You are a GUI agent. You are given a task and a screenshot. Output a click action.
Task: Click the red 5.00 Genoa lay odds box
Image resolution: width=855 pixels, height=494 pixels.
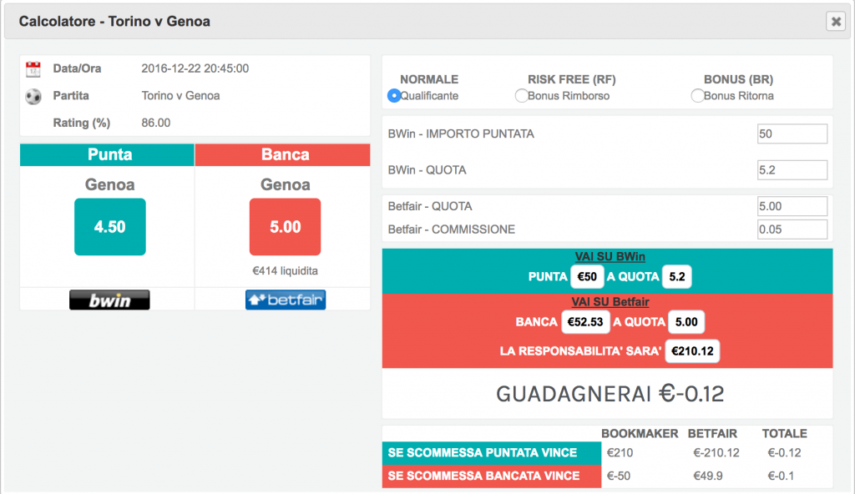[x=285, y=227]
